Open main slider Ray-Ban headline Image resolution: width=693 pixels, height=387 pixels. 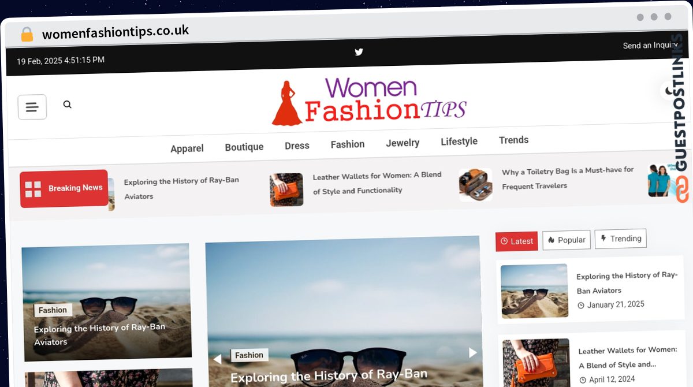[x=329, y=376]
